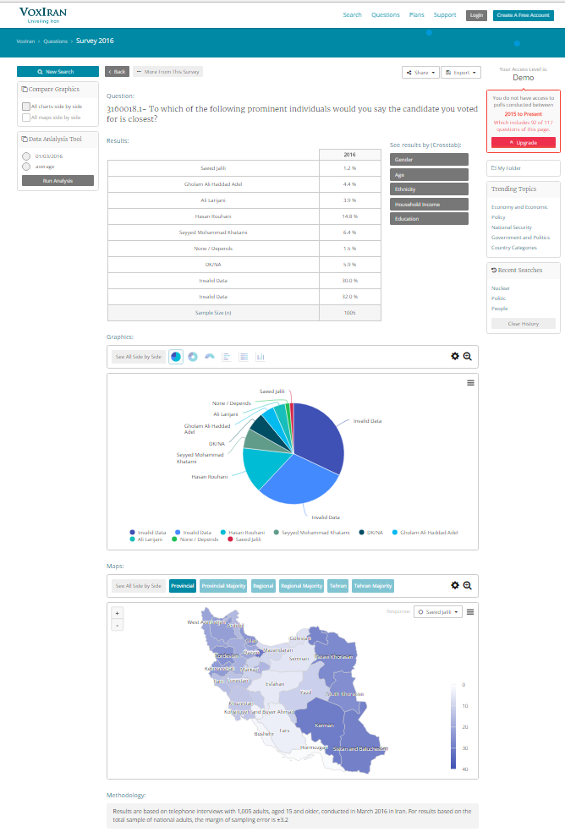Viewport: 565px width, 832px height.
Task: Open the Share dropdown
Action: [x=420, y=72]
